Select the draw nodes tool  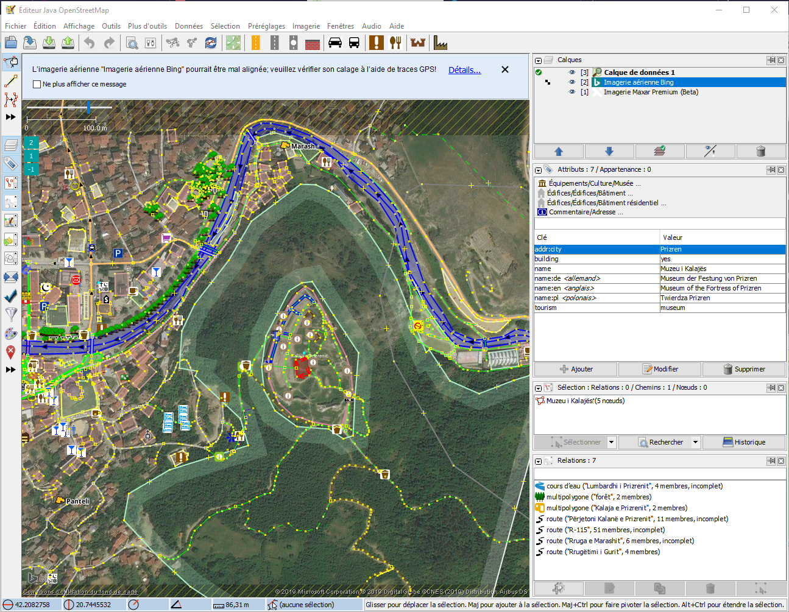pos(11,81)
